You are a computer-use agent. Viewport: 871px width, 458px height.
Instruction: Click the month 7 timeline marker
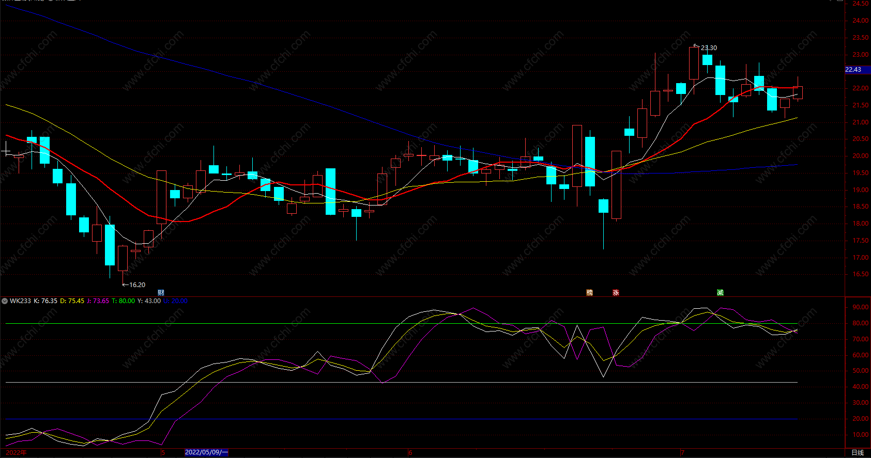[x=682, y=453]
